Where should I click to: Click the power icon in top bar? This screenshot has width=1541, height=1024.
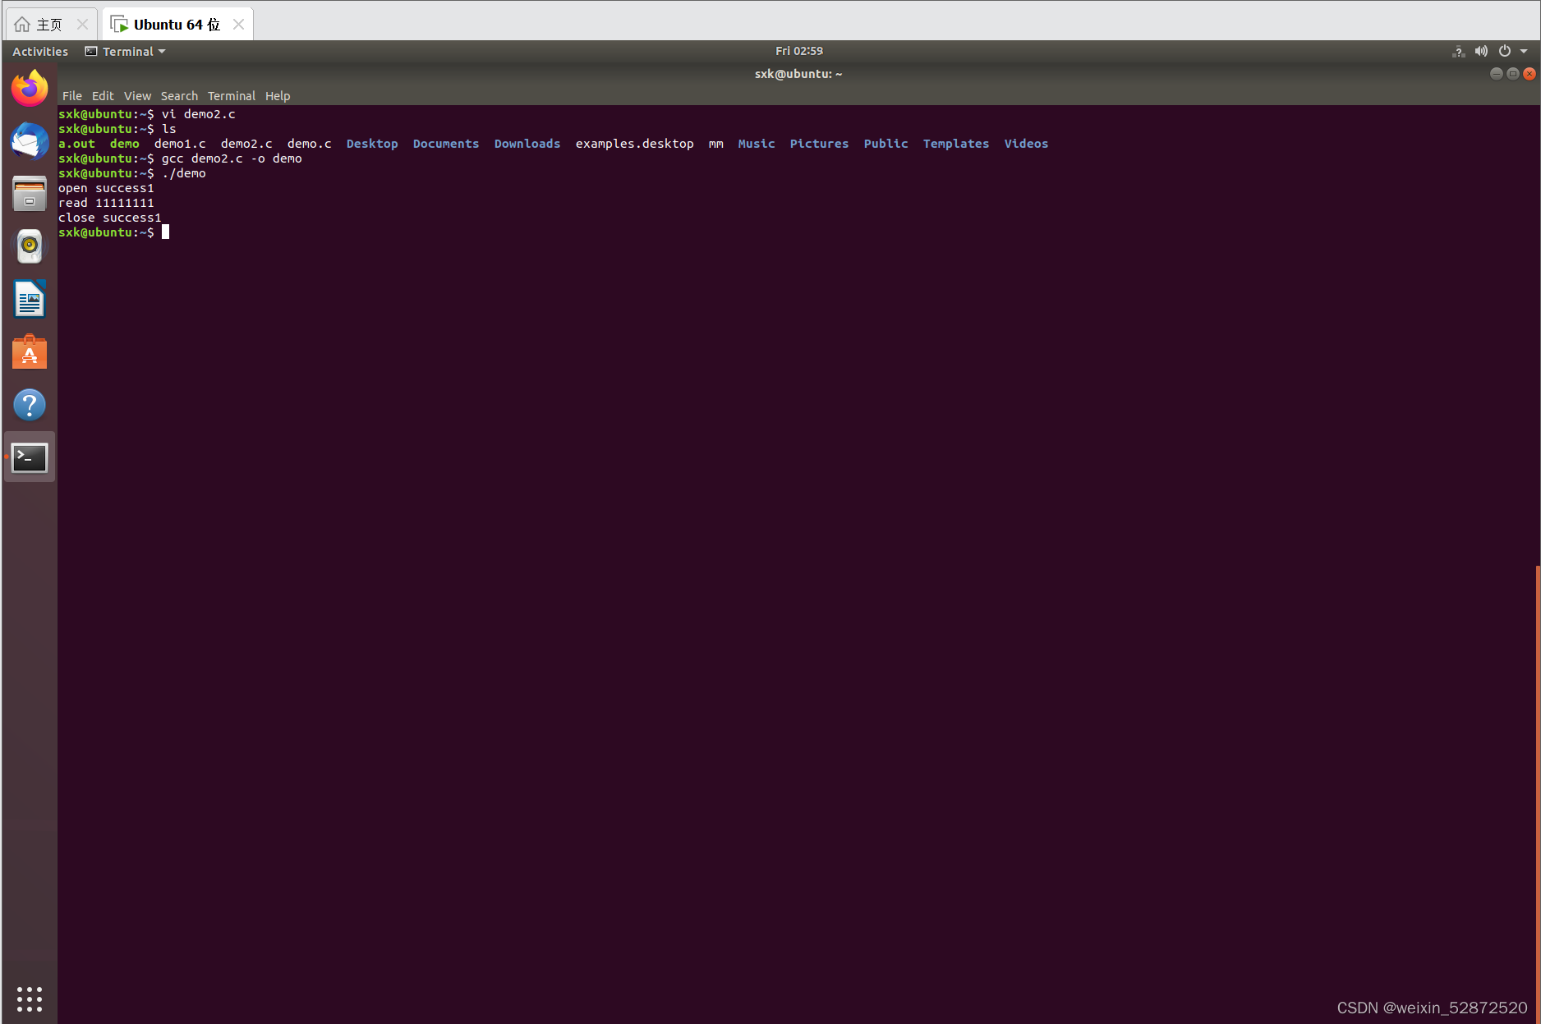[x=1504, y=51]
